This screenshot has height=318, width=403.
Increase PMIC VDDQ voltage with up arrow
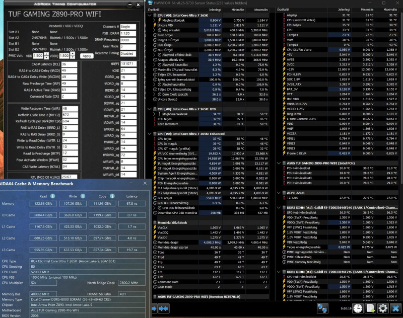pyautogui.click(x=73, y=54)
